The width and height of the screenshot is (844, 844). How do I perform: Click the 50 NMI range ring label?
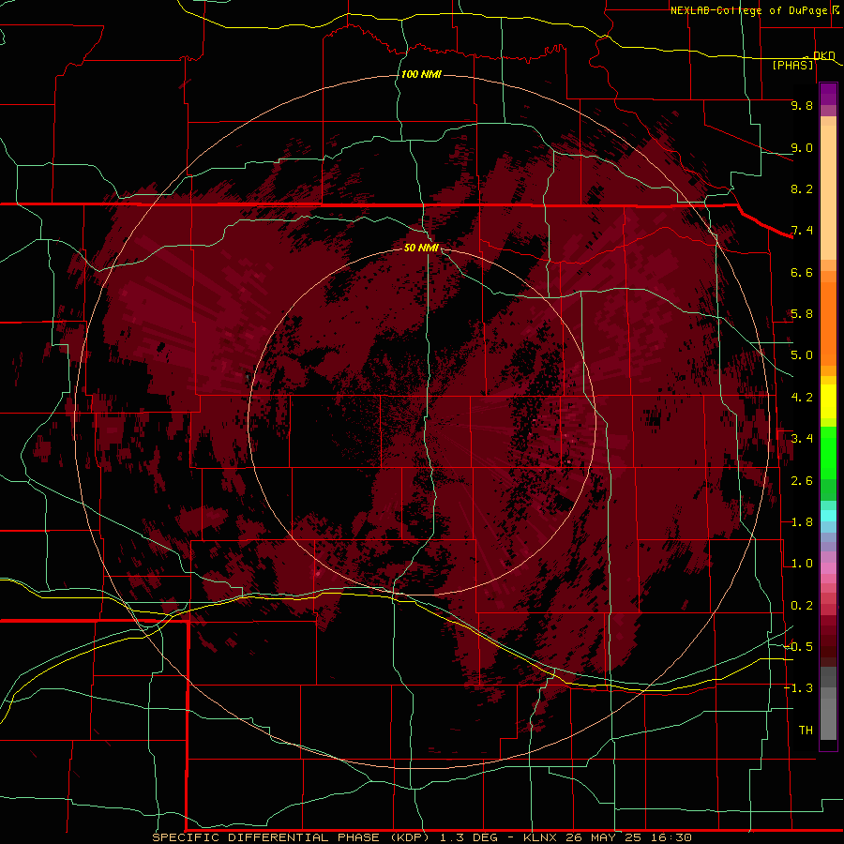click(x=421, y=248)
